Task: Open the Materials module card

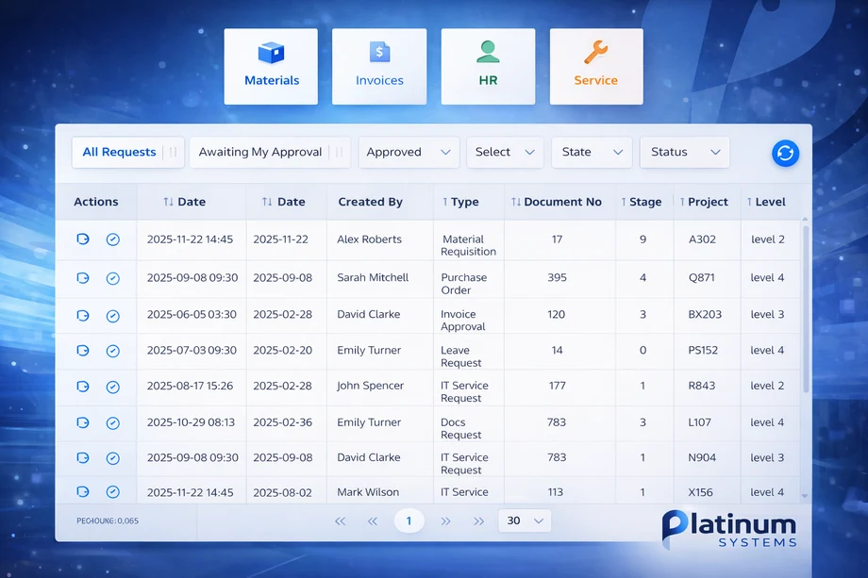Action: click(x=271, y=66)
